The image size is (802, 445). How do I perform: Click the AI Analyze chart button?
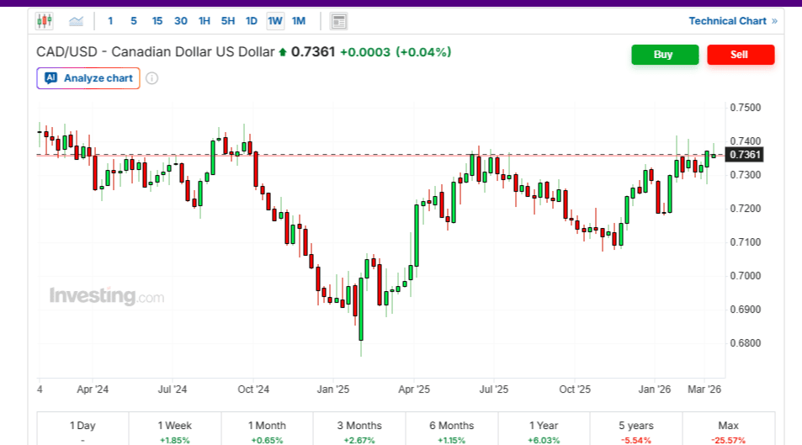(x=88, y=78)
